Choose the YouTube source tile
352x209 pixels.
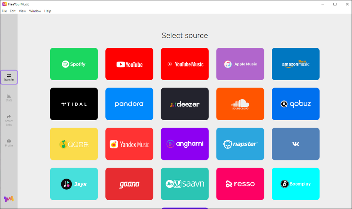(x=129, y=64)
